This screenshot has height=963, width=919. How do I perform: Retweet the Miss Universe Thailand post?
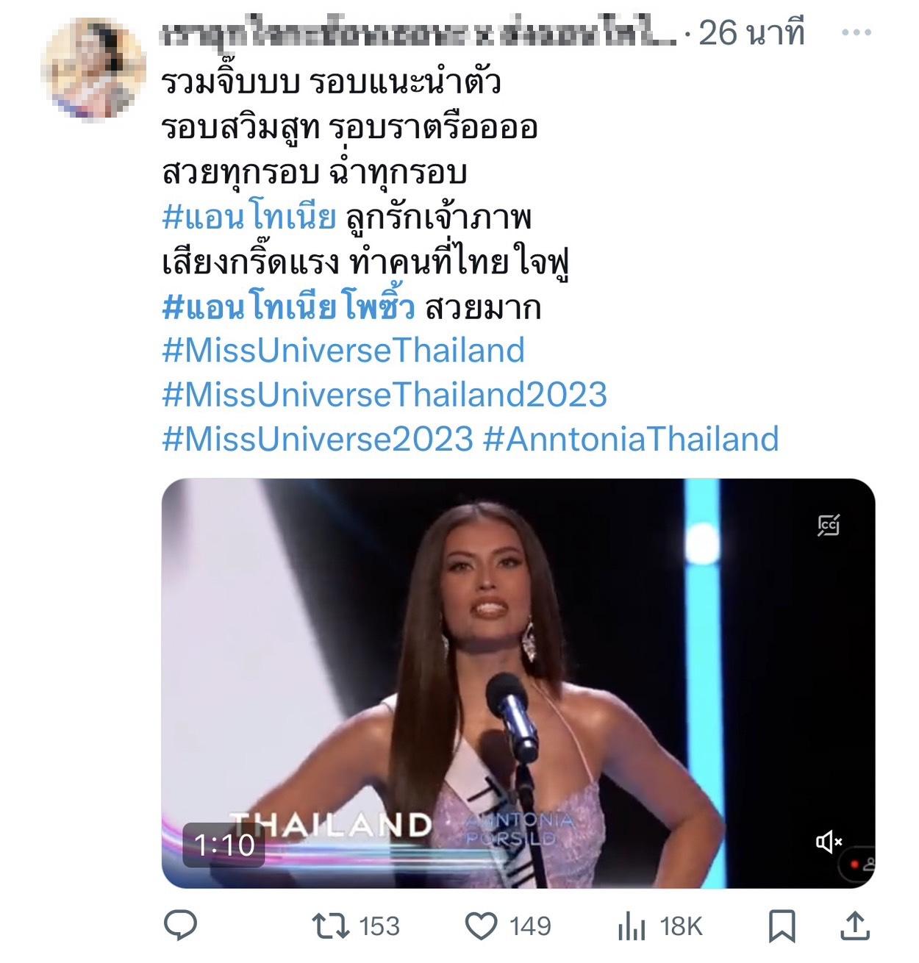(x=332, y=926)
